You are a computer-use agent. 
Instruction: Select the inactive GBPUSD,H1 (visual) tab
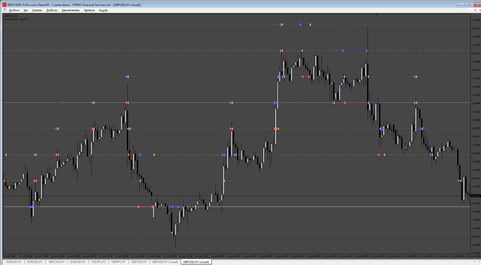coord(165,262)
